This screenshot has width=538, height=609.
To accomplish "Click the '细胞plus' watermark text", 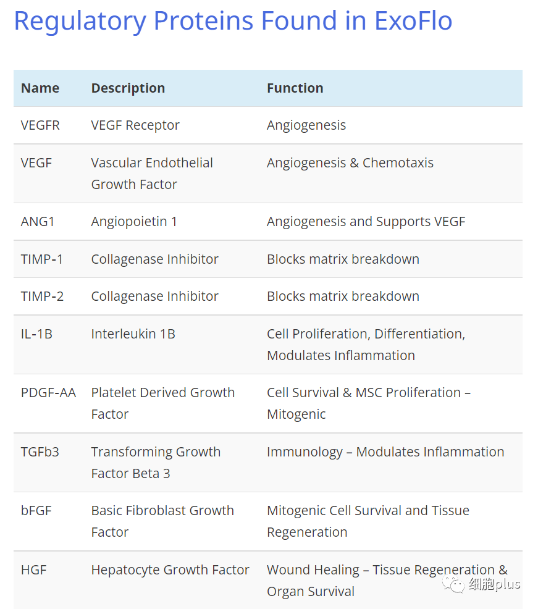I will click(x=495, y=584).
